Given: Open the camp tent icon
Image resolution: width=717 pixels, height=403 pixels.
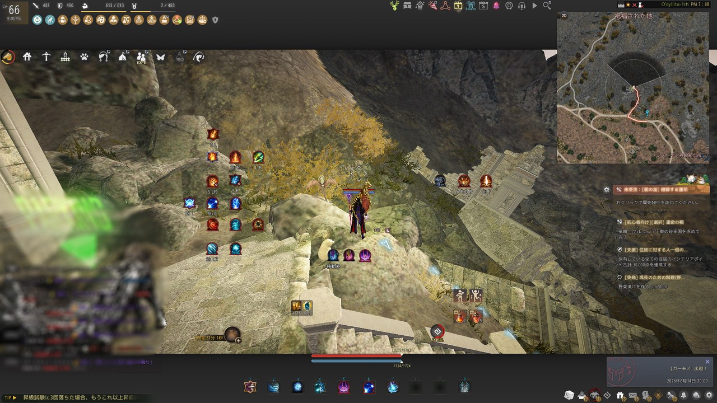Looking at the screenshot, I should tap(123, 57).
